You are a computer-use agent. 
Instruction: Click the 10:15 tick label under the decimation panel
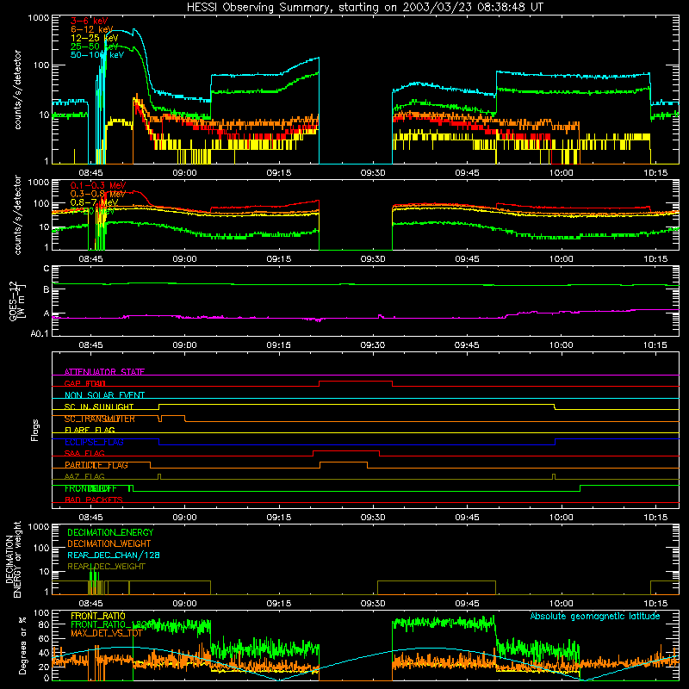[x=655, y=604]
